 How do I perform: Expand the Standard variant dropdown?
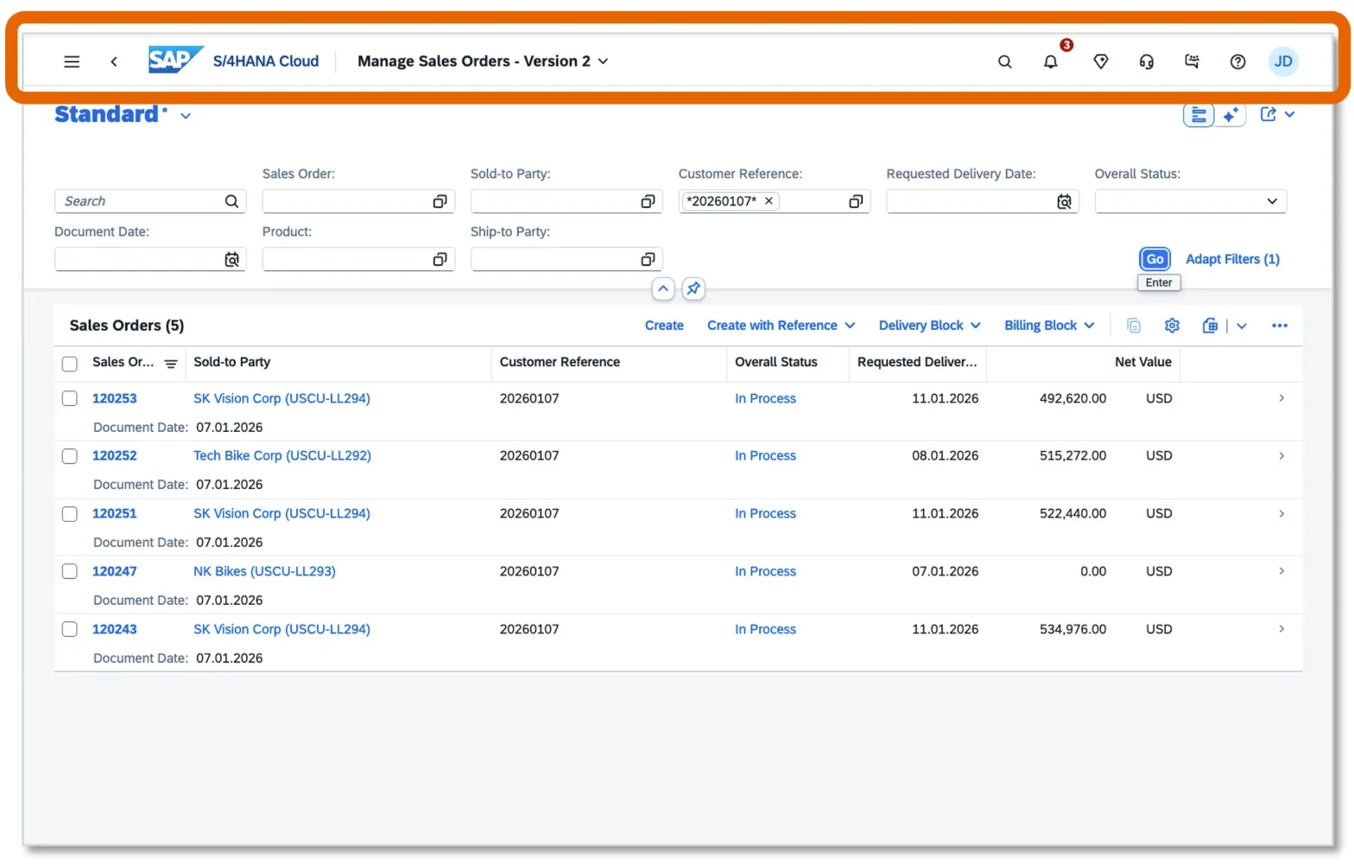point(186,116)
